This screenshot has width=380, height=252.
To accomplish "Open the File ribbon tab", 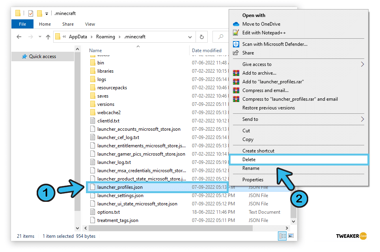I will point(22,24).
